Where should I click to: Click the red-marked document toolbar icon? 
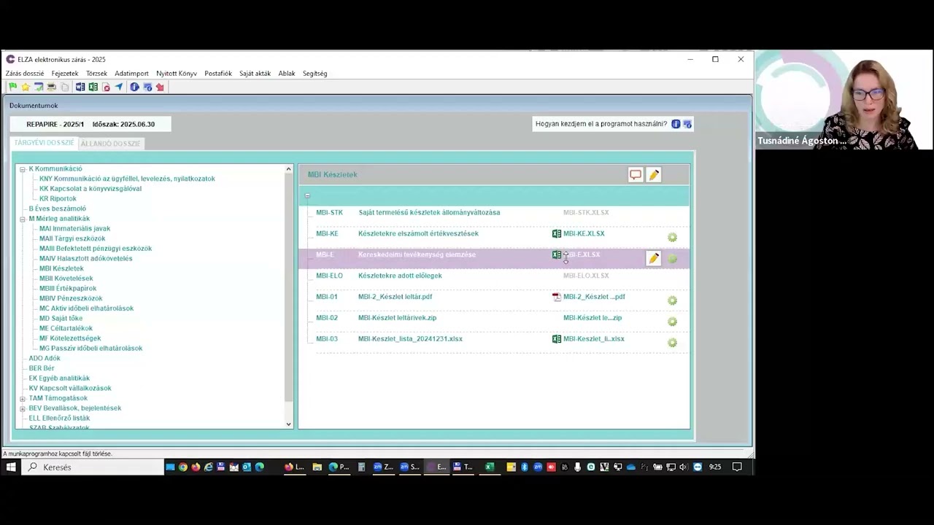(106, 87)
